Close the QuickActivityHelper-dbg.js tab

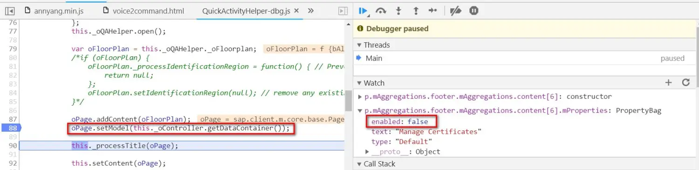(296, 10)
